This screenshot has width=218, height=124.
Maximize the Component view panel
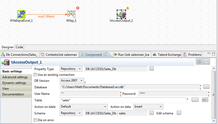214,54
